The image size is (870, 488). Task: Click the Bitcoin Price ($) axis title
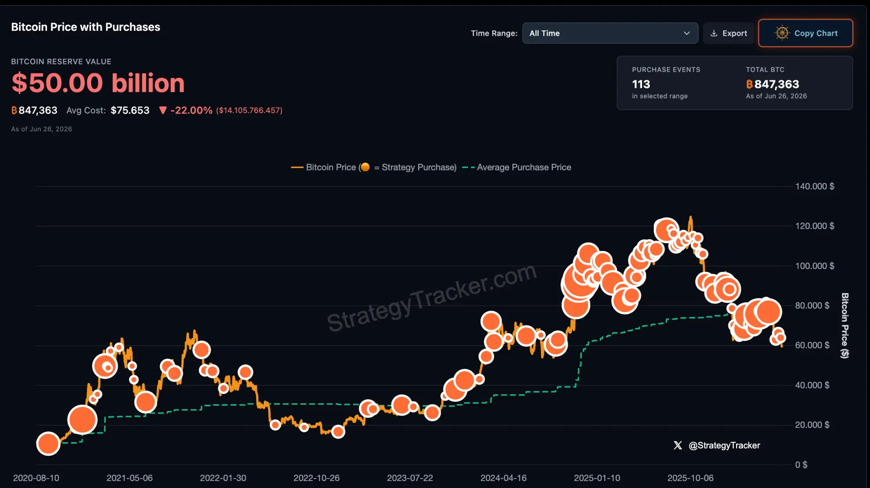[845, 325]
